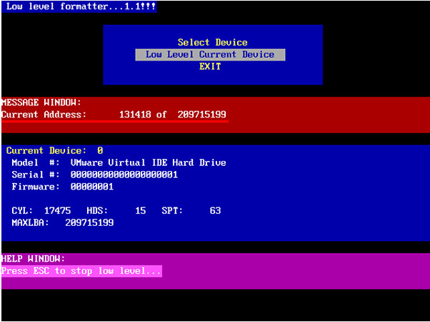The width and height of the screenshot is (430, 322).
Task: Choose the EXIT menu entry
Action: pos(210,66)
